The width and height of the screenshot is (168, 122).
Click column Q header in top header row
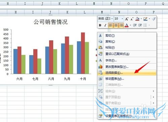tap(163, 4)
